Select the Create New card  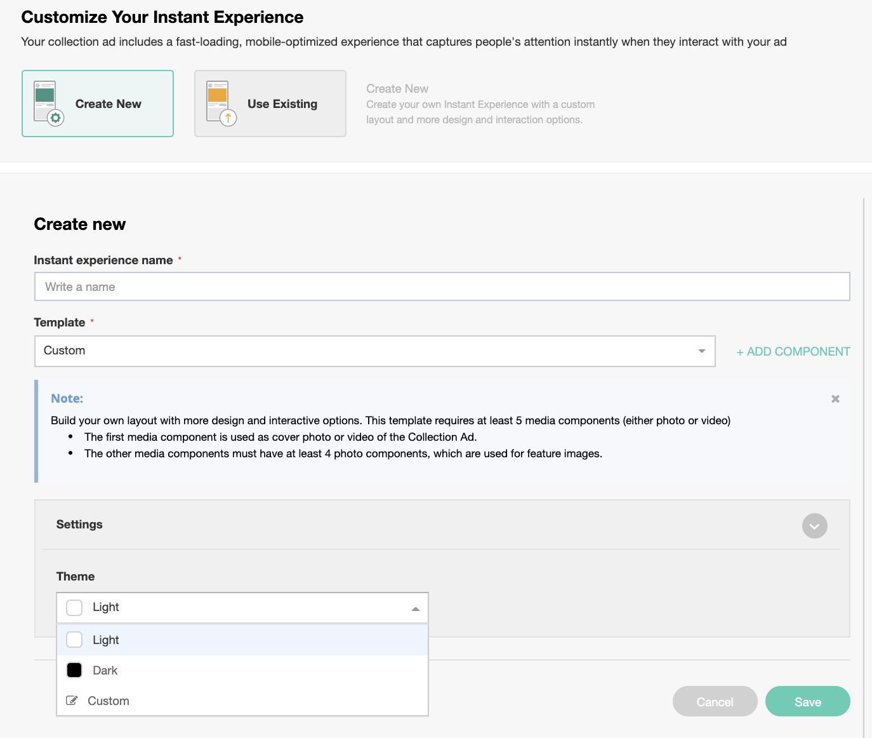pyautogui.click(x=98, y=104)
